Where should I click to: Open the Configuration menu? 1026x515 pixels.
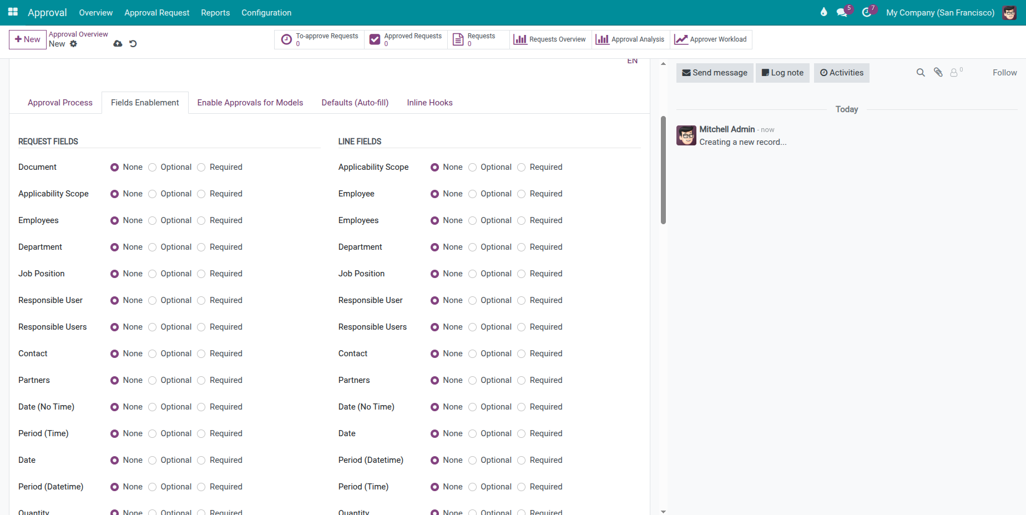coord(266,12)
